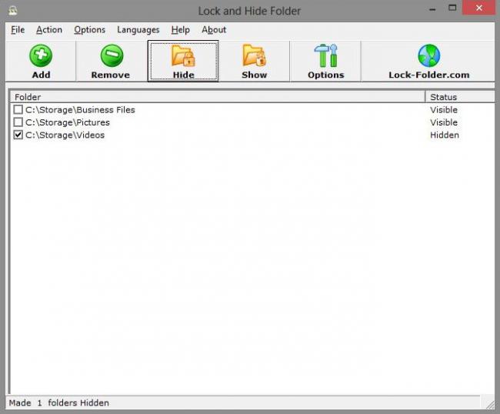
Task: Sort by the Status column header
Action: pyautogui.click(x=460, y=97)
